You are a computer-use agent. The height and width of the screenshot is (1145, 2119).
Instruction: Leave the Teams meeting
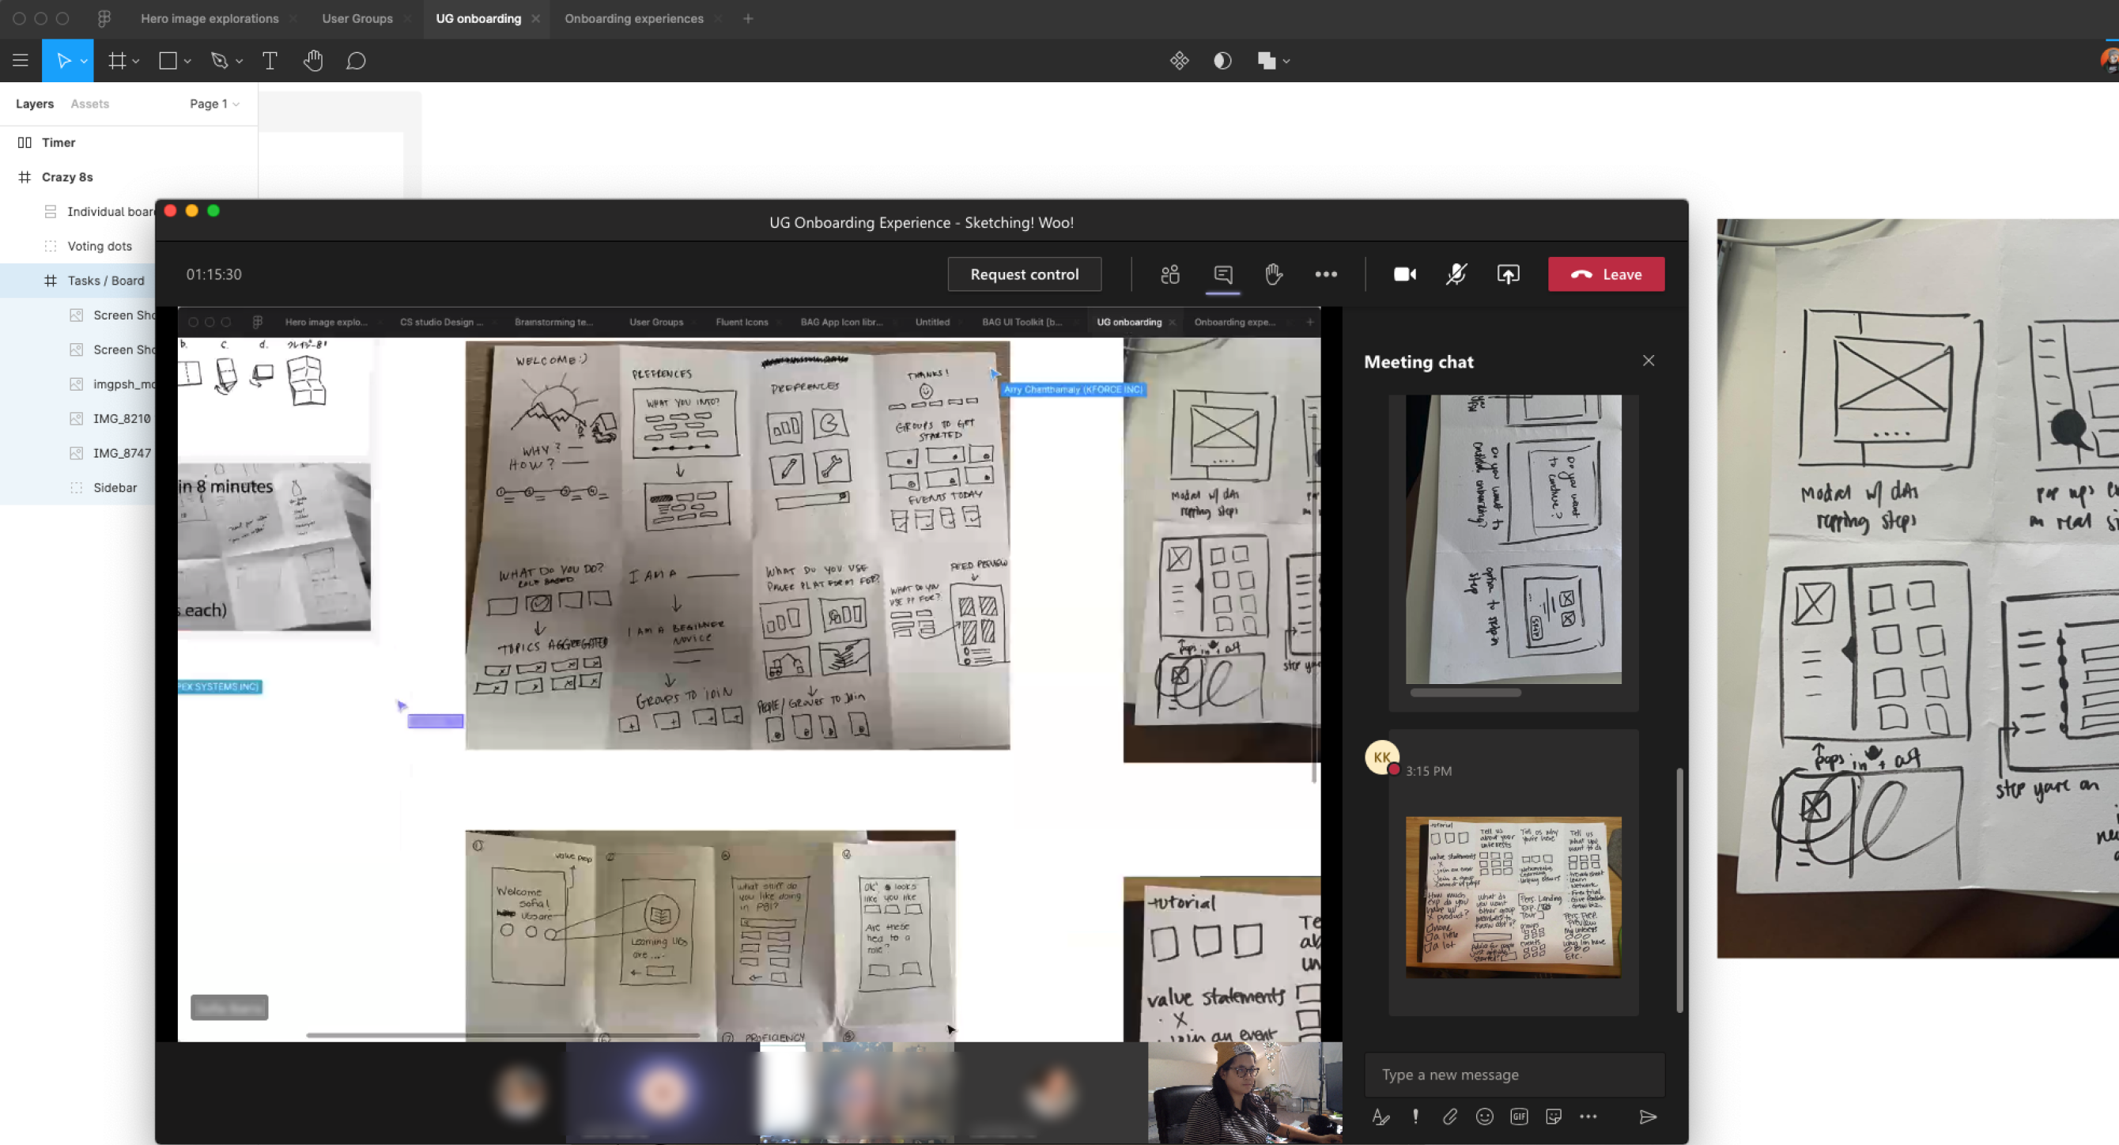pyautogui.click(x=1606, y=274)
